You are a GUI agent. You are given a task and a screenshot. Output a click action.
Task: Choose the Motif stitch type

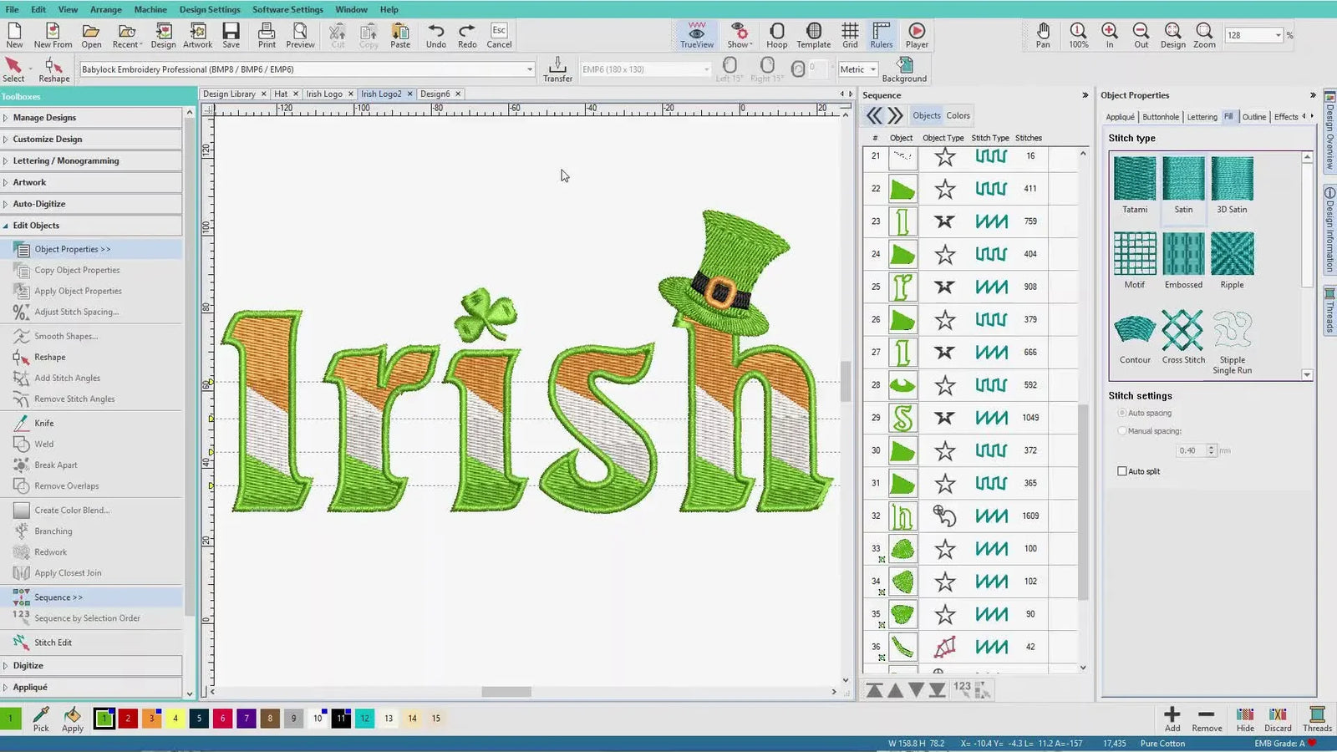(1135, 261)
